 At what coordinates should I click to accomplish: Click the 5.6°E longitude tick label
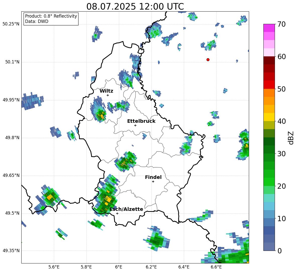(x=54, y=267)
